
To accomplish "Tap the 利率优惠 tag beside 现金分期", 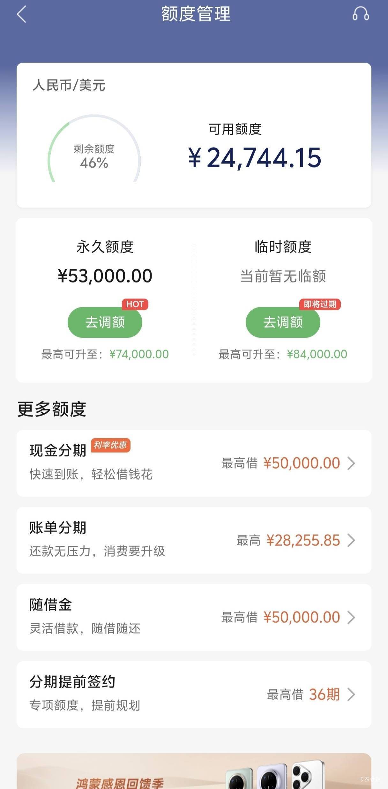I will [x=110, y=445].
